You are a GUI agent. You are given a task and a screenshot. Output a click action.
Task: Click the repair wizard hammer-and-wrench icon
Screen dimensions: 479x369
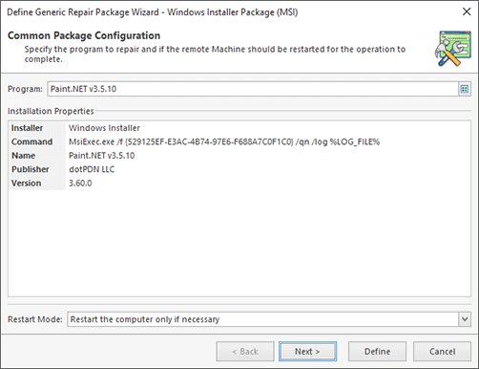pos(453,49)
